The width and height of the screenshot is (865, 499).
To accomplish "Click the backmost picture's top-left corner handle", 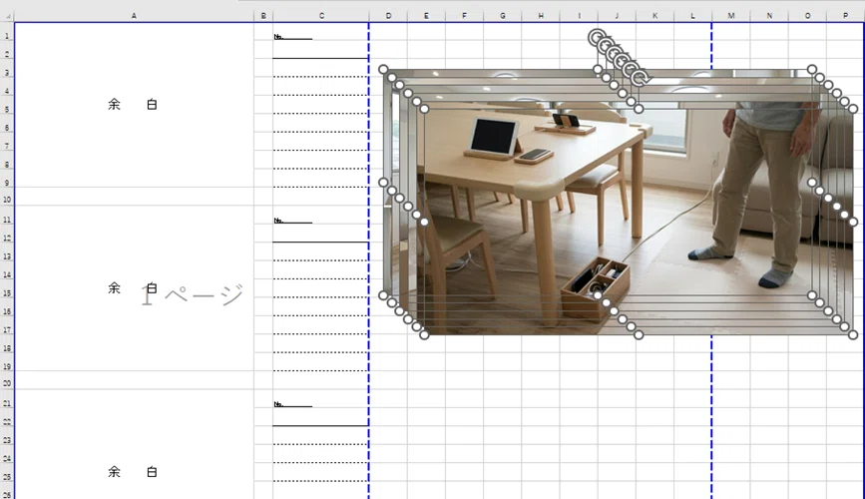I will pos(383,69).
